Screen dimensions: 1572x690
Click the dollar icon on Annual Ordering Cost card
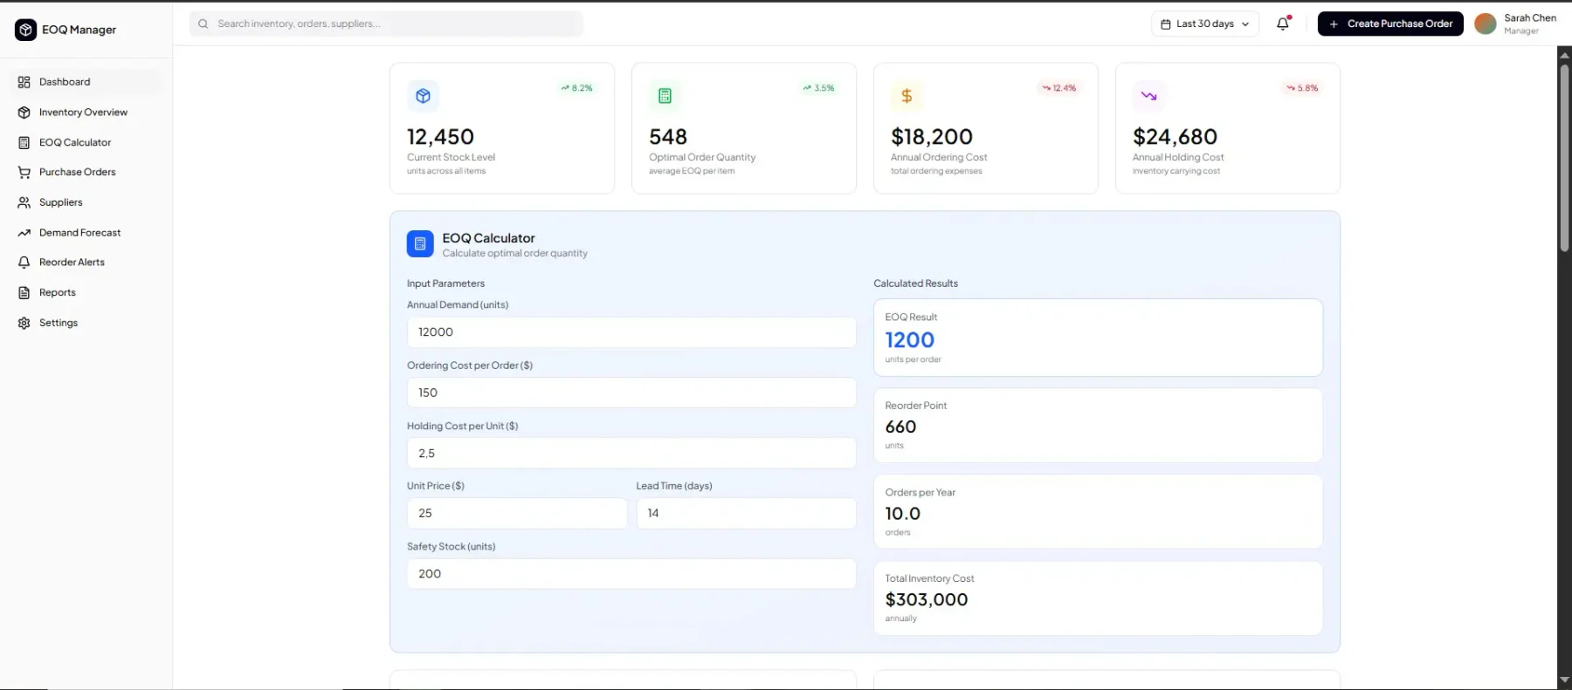(x=907, y=96)
